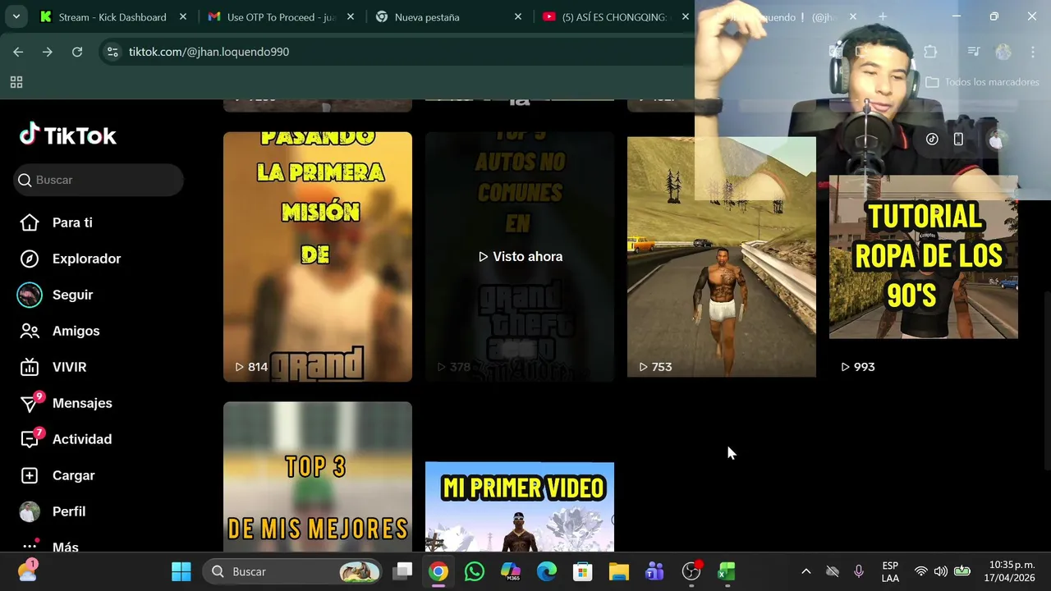Open the ESP LAA language switcher

point(890,571)
